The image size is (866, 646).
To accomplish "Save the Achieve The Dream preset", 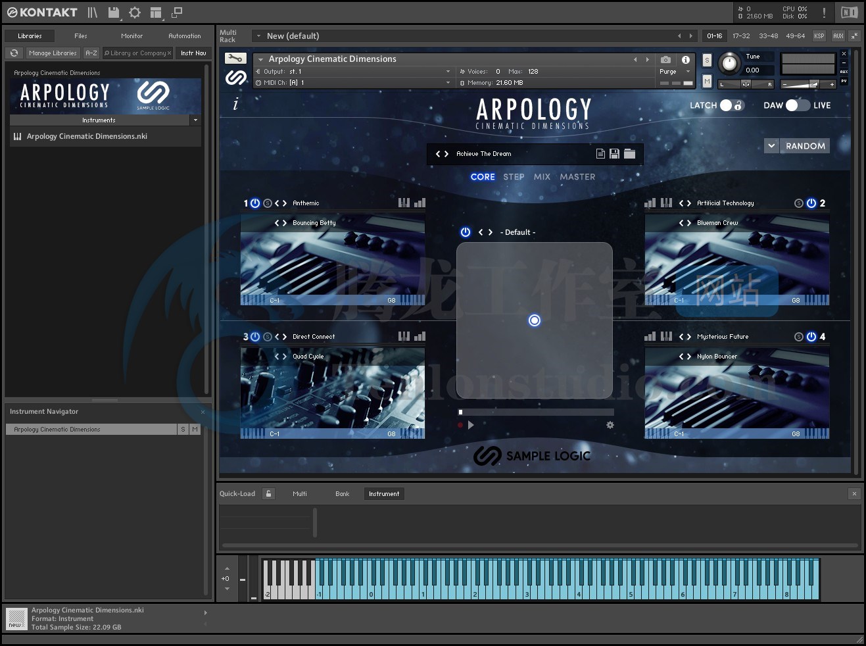I will pos(614,153).
